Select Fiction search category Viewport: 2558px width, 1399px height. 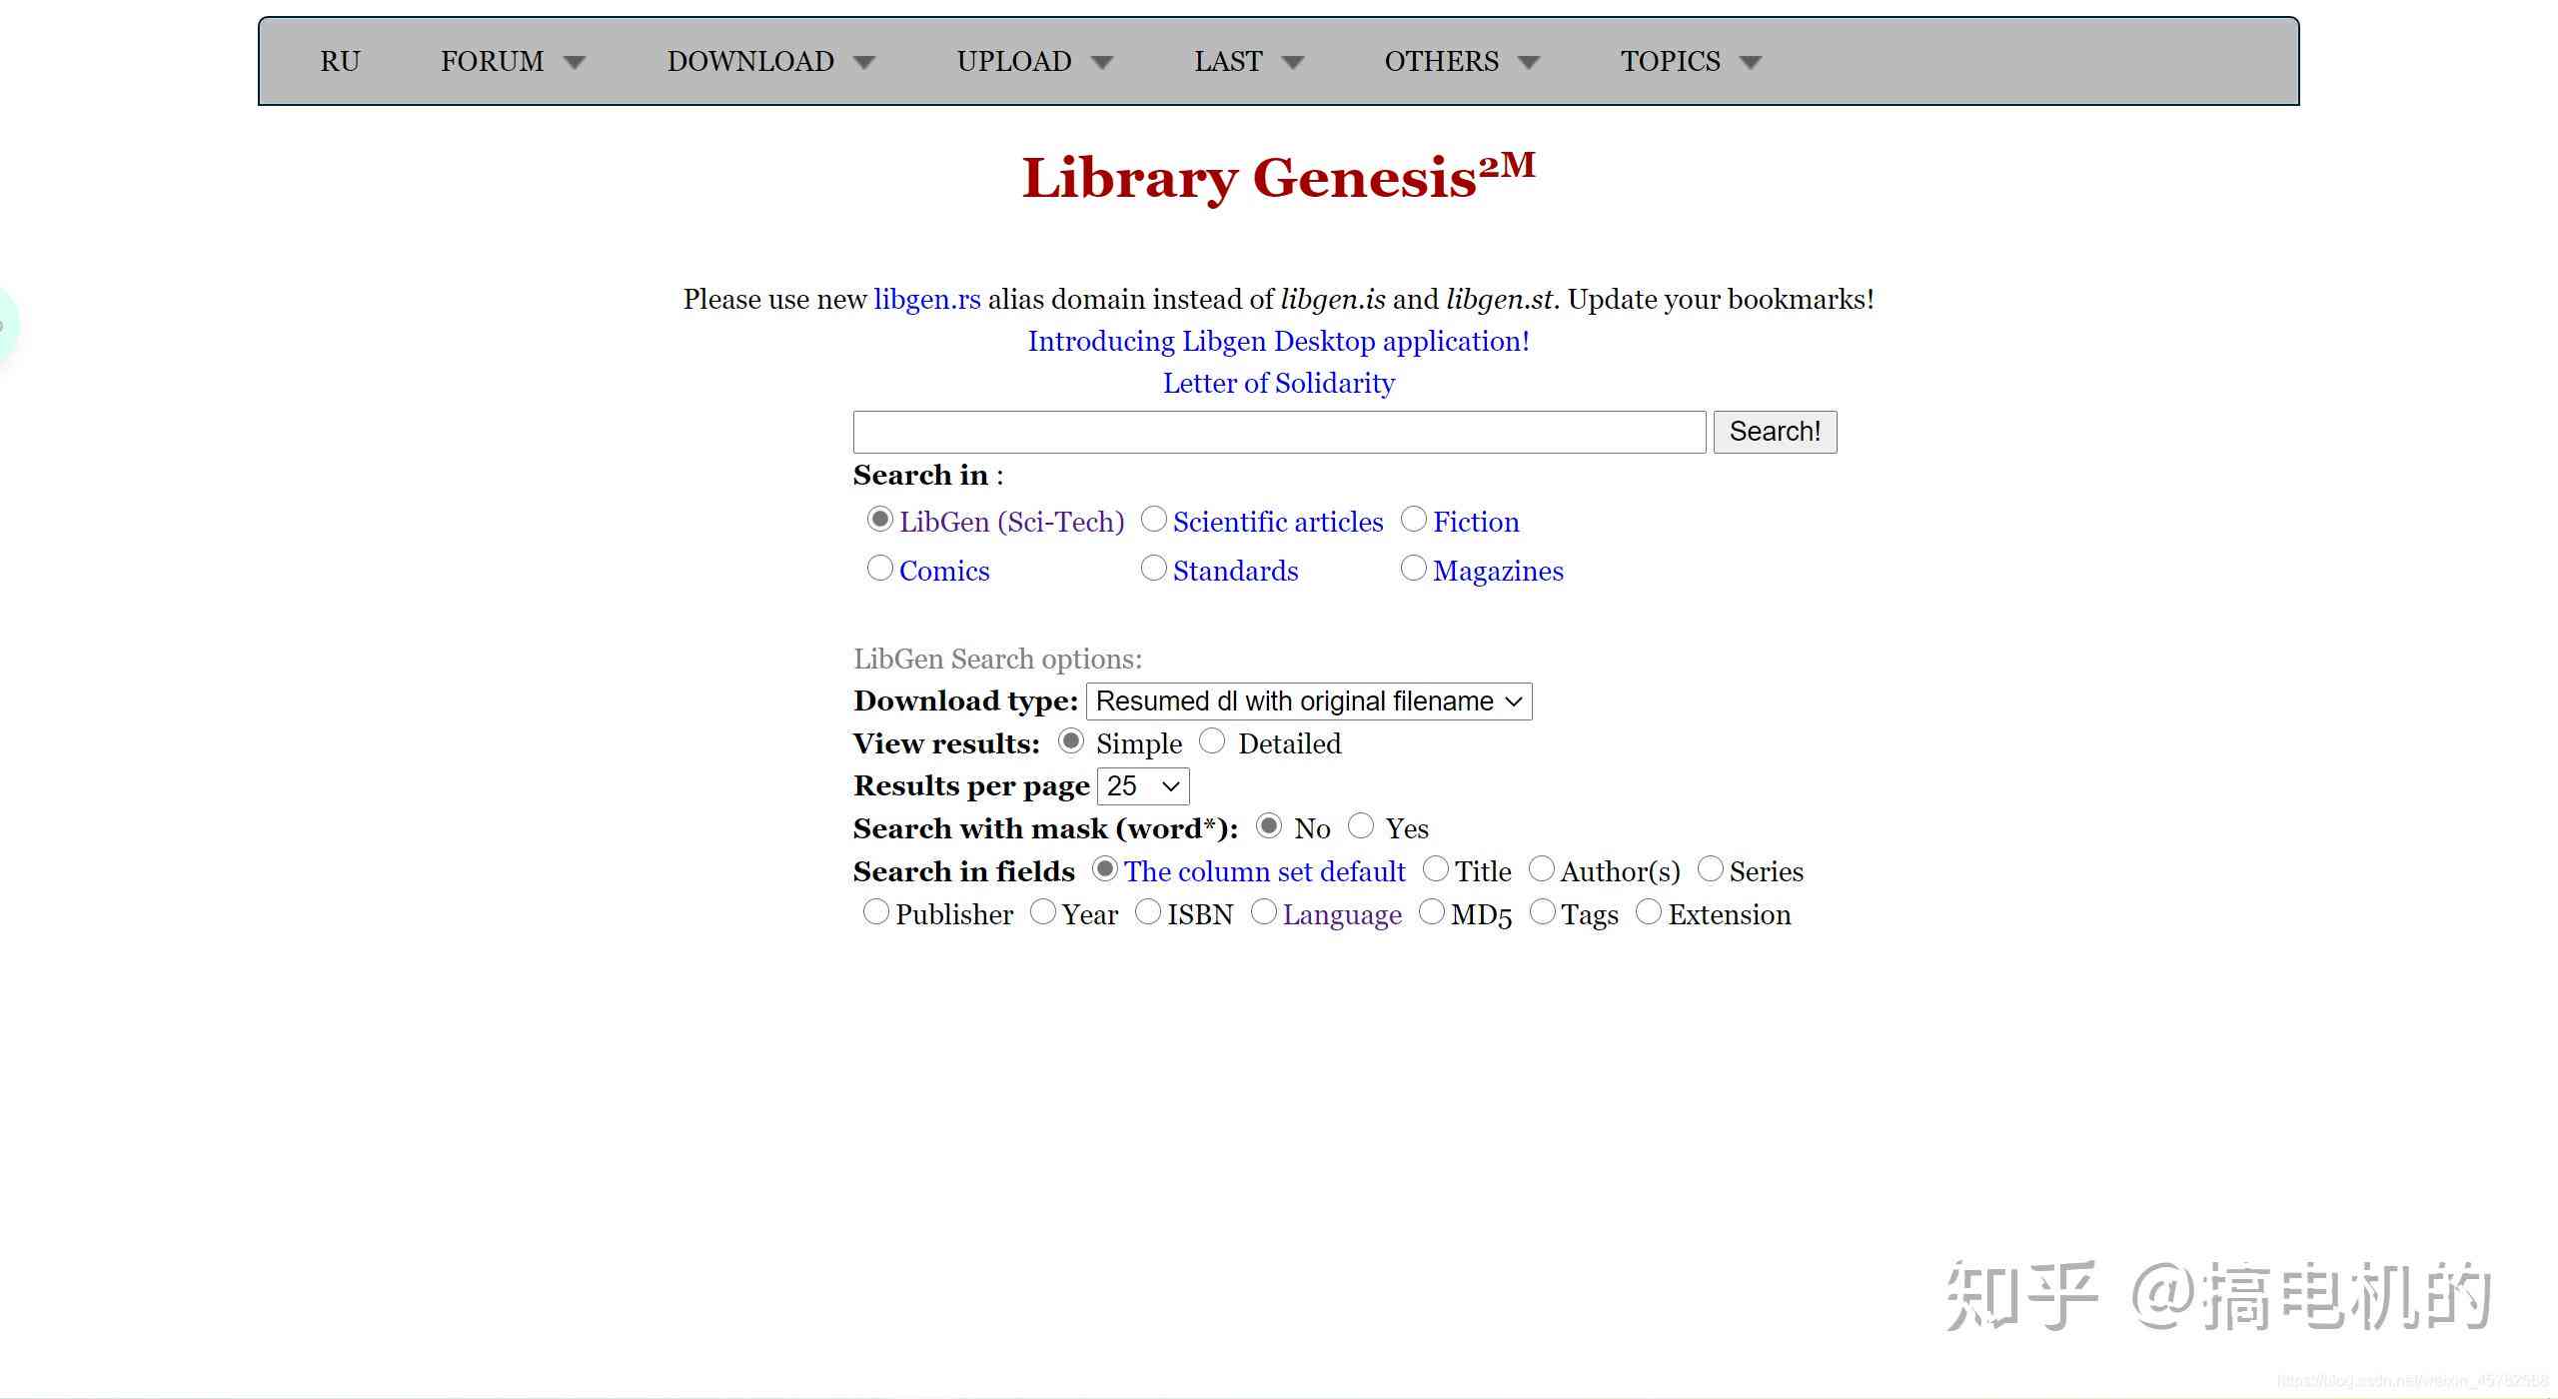(1411, 521)
